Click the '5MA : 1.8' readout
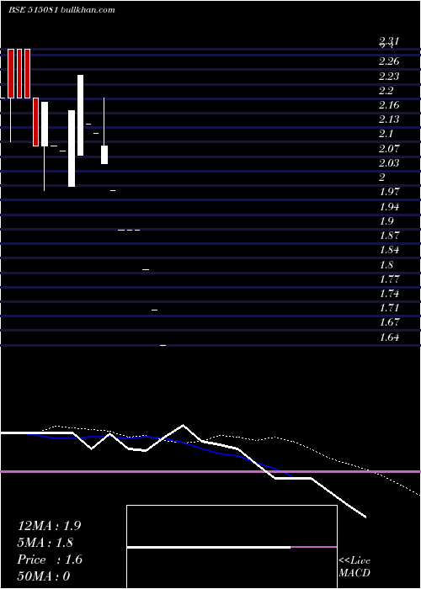 [45, 543]
